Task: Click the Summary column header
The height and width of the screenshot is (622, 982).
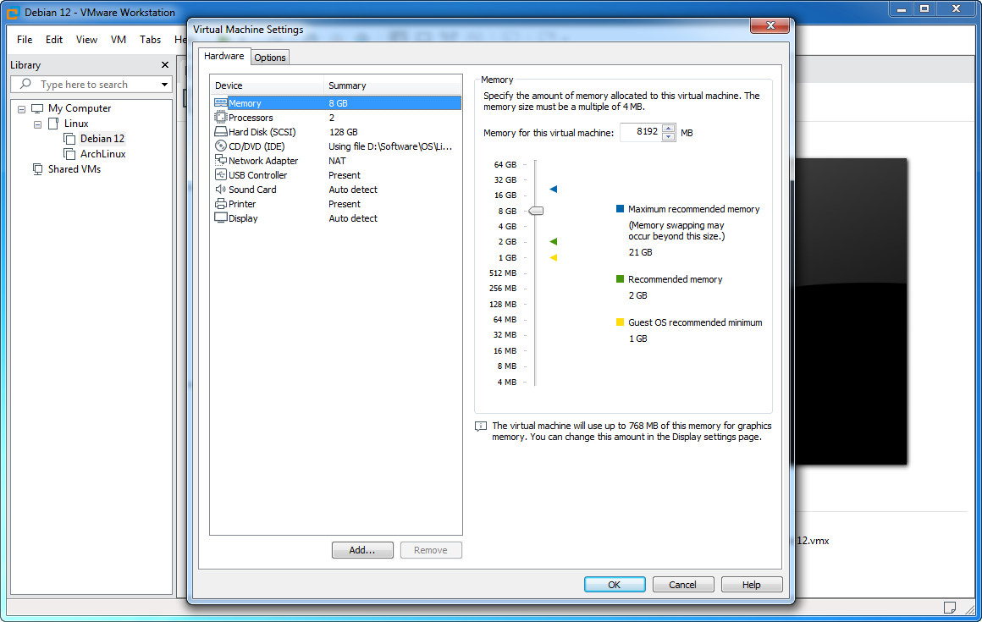Action: (393, 85)
